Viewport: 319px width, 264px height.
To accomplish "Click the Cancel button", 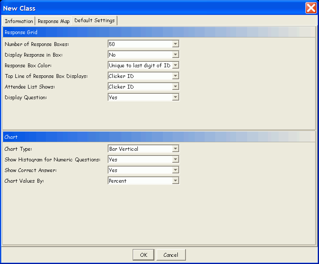I will pyautogui.click(x=171, y=255).
